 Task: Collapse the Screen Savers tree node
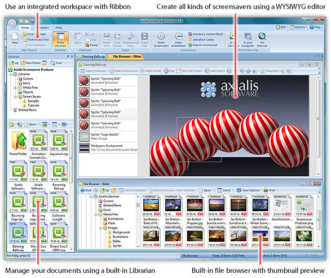click(x=15, y=97)
